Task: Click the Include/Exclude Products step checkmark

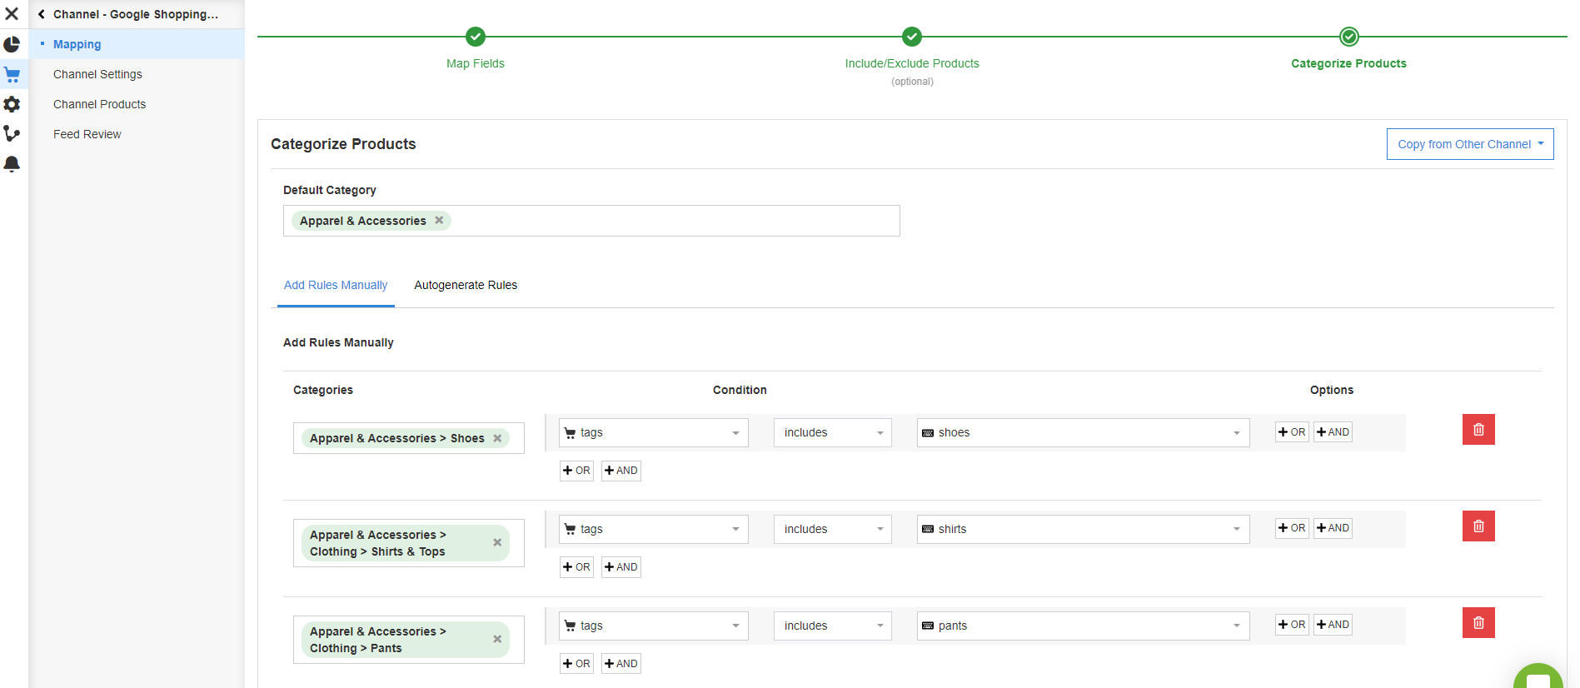Action: [x=912, y=37]
